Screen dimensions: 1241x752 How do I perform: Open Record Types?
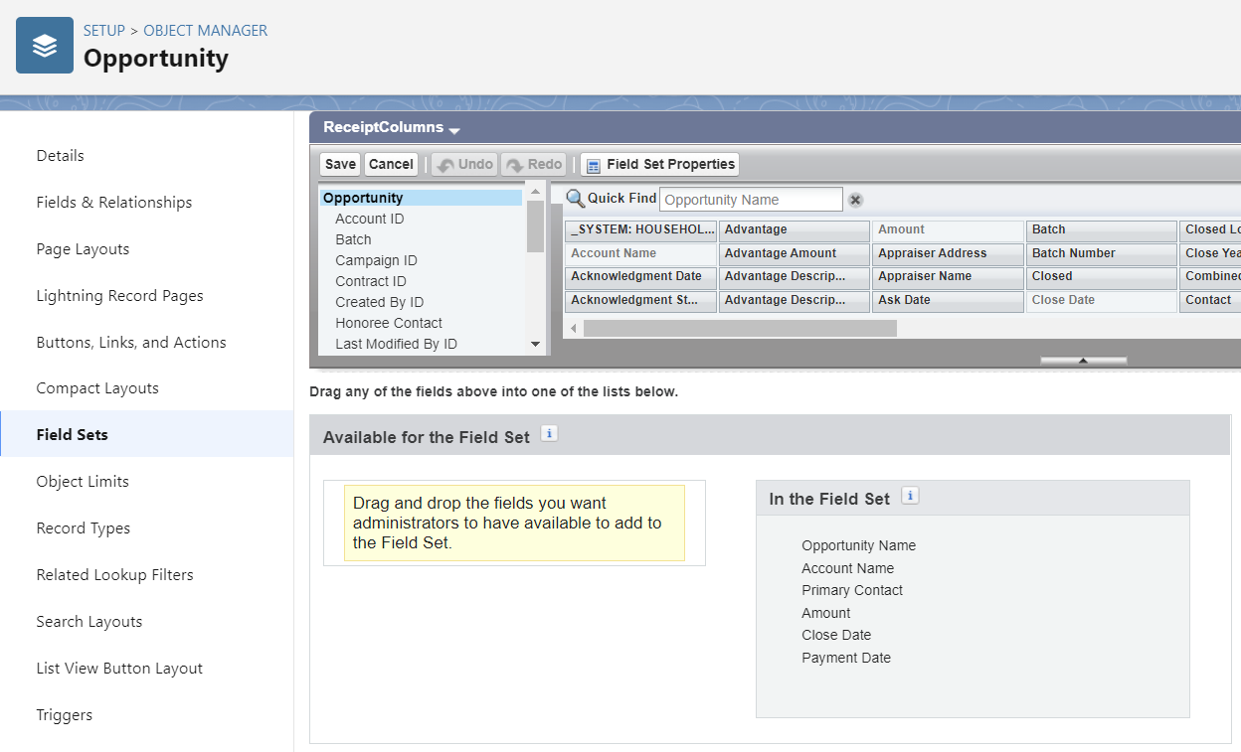[84, 527]
